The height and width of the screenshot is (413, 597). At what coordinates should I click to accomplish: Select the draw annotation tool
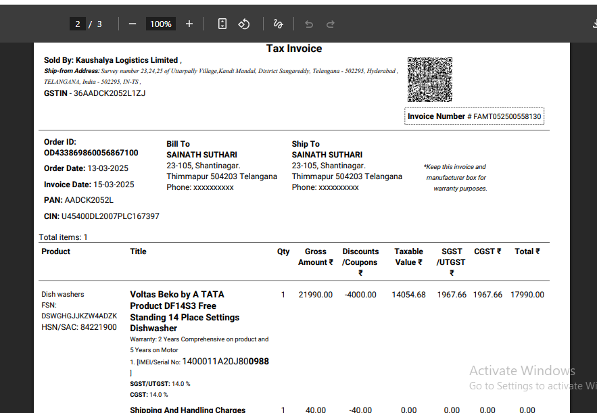pos(279,24)
